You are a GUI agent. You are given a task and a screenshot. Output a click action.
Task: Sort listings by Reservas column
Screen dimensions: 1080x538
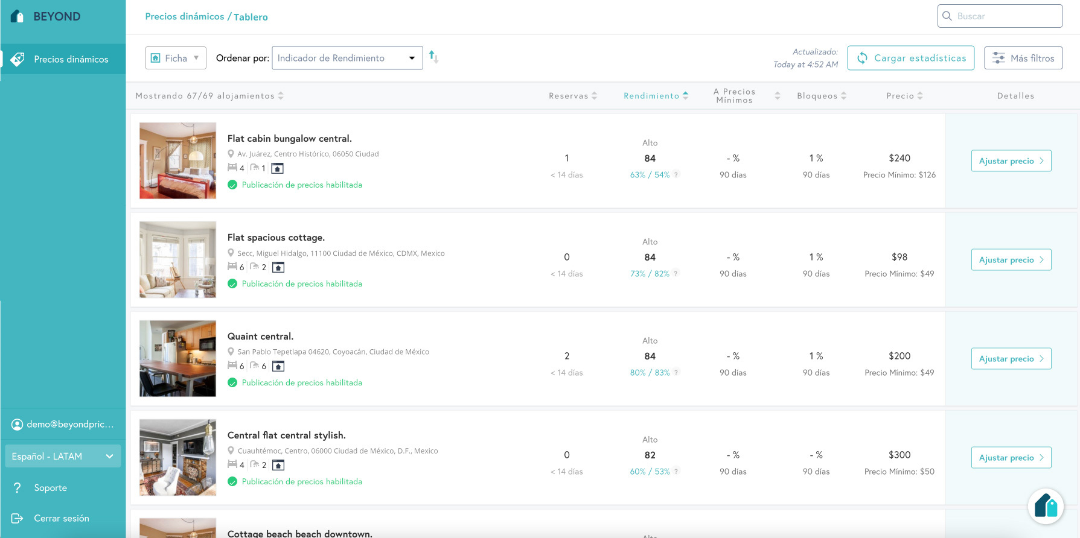(x=572, y=96)
